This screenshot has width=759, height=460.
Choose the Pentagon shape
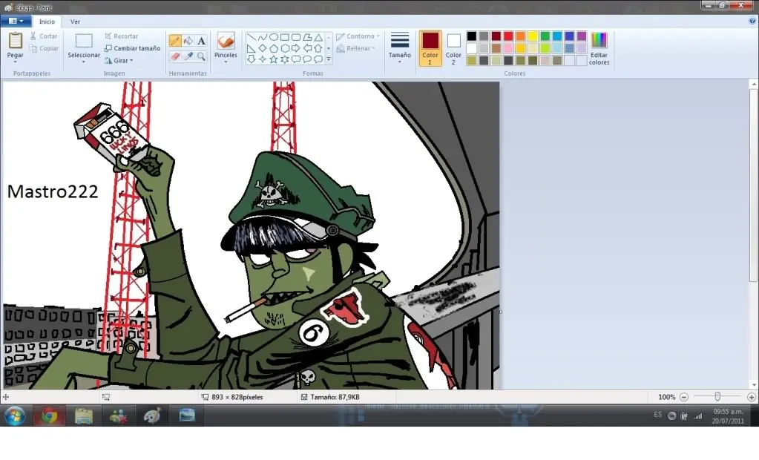[x=274, y=48]
